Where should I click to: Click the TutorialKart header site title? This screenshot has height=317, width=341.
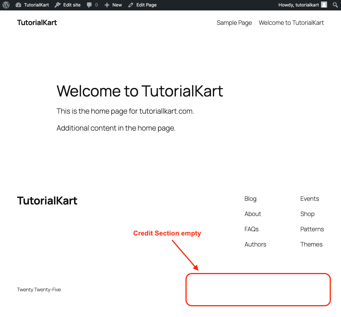coord(37,23)
